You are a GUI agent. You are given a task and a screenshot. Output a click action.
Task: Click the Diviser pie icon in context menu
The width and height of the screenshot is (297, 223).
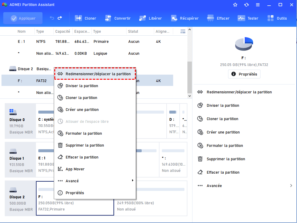pos(60,86)
